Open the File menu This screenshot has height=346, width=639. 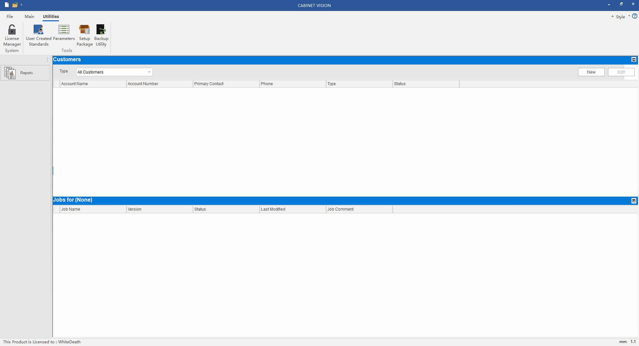10,16
